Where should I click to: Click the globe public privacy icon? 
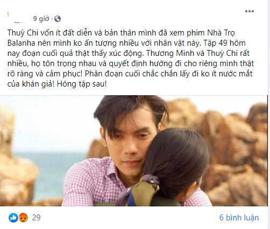[x=58, y=19]
